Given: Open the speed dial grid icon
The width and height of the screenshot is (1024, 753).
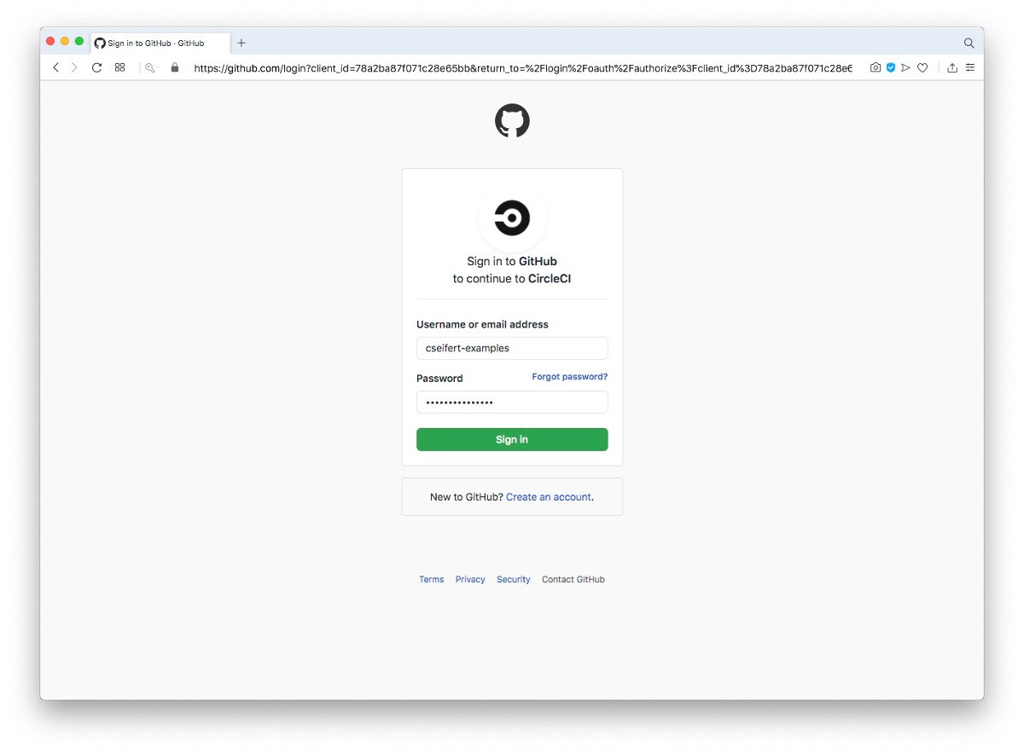Looking at the screenshot, I should tap(120, 67).
